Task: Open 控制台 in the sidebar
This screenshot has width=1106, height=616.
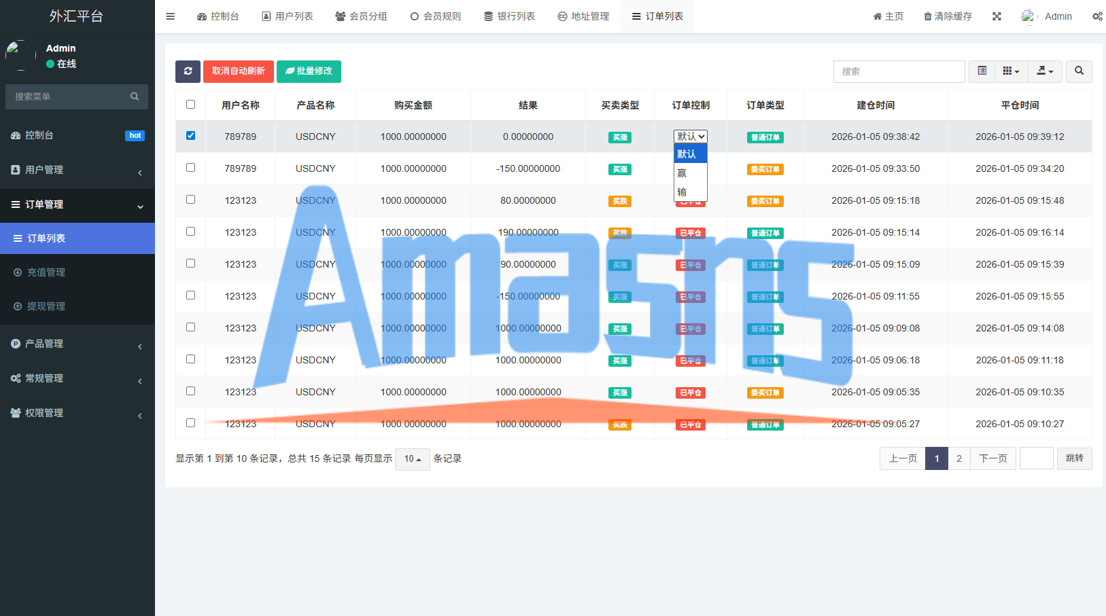Action: coord(77,135)
